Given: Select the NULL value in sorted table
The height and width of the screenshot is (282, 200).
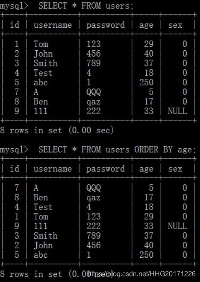Looking at the screenshot, I should pos(177,226).
